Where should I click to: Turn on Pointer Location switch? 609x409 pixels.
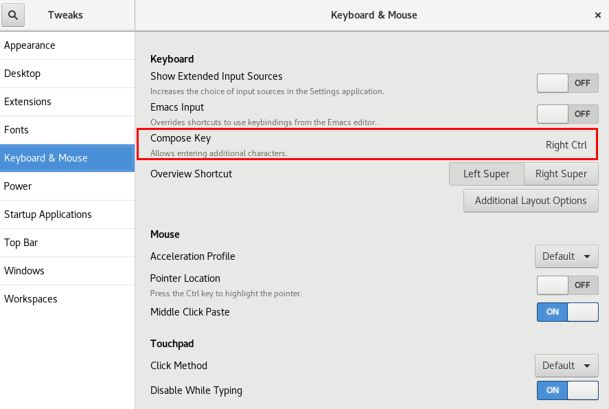pos(567,285)
